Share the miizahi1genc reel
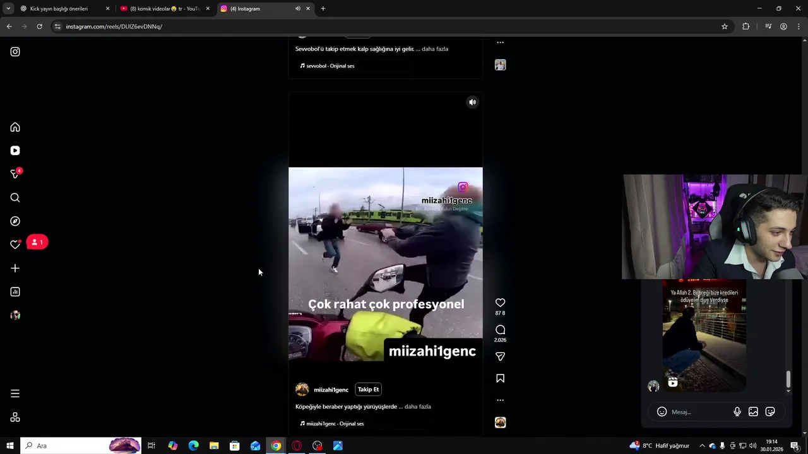Screen dimensions: 808x454 pyautogui.click(x=500, y=357)
